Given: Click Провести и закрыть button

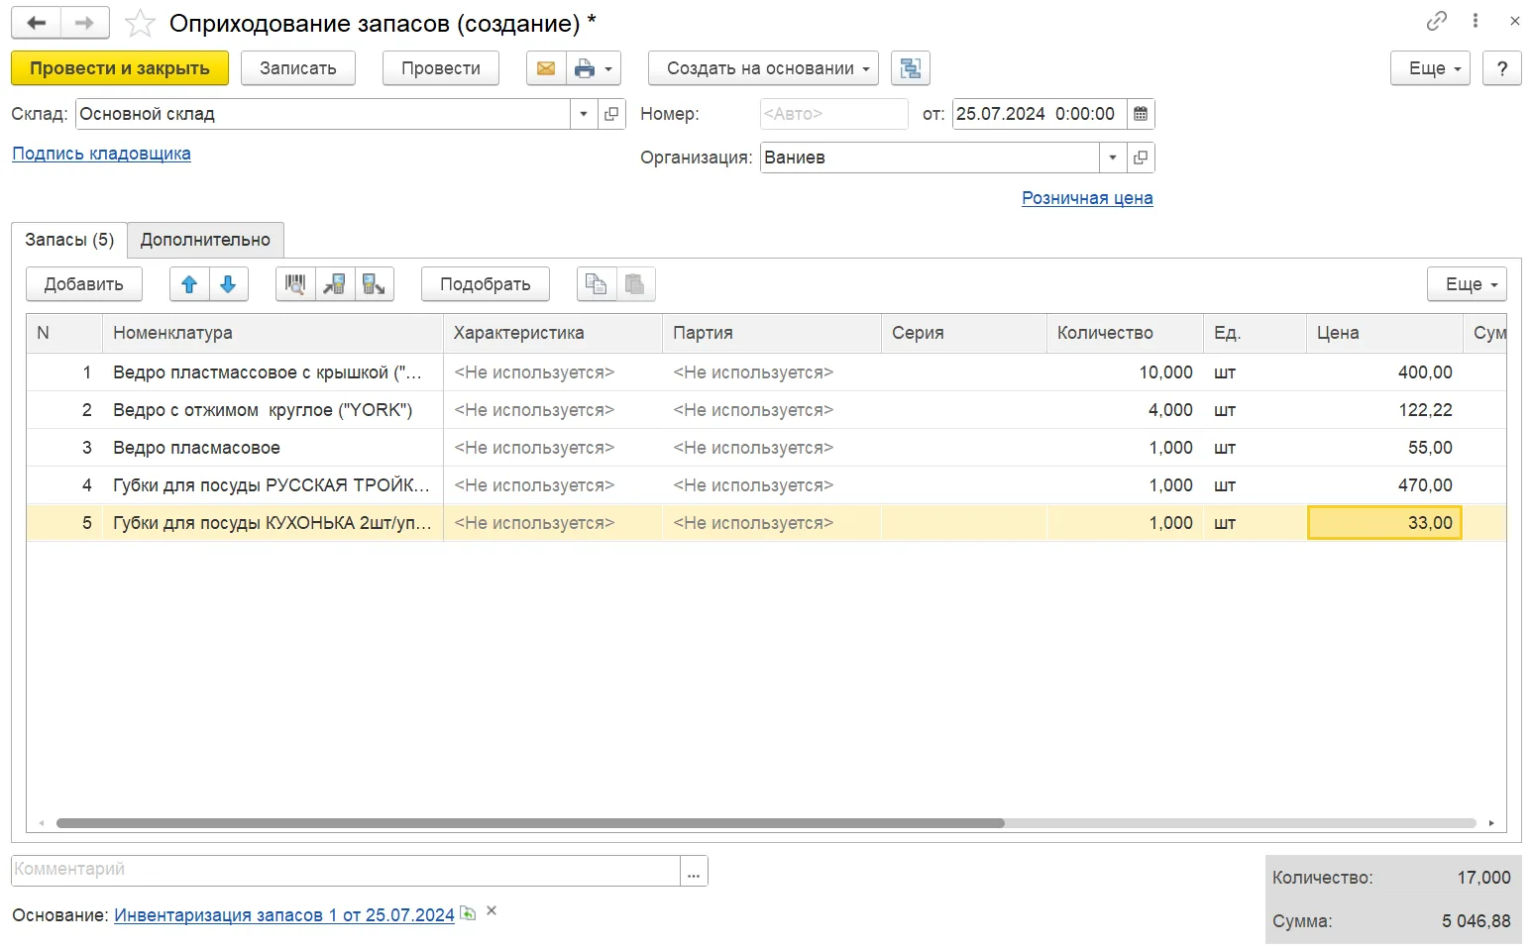Looking at the screenshot, I should tap(120, 68).
